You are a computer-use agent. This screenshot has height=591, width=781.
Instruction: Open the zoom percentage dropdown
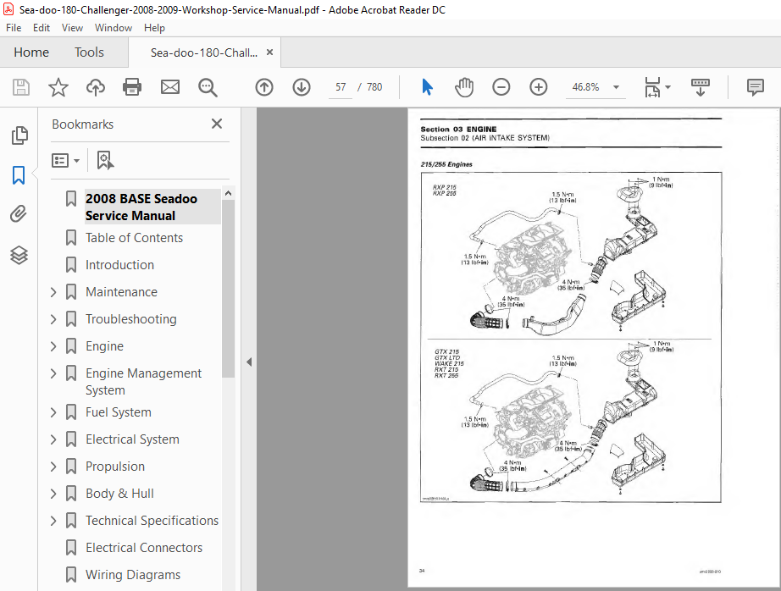click(x=616, y=87)
